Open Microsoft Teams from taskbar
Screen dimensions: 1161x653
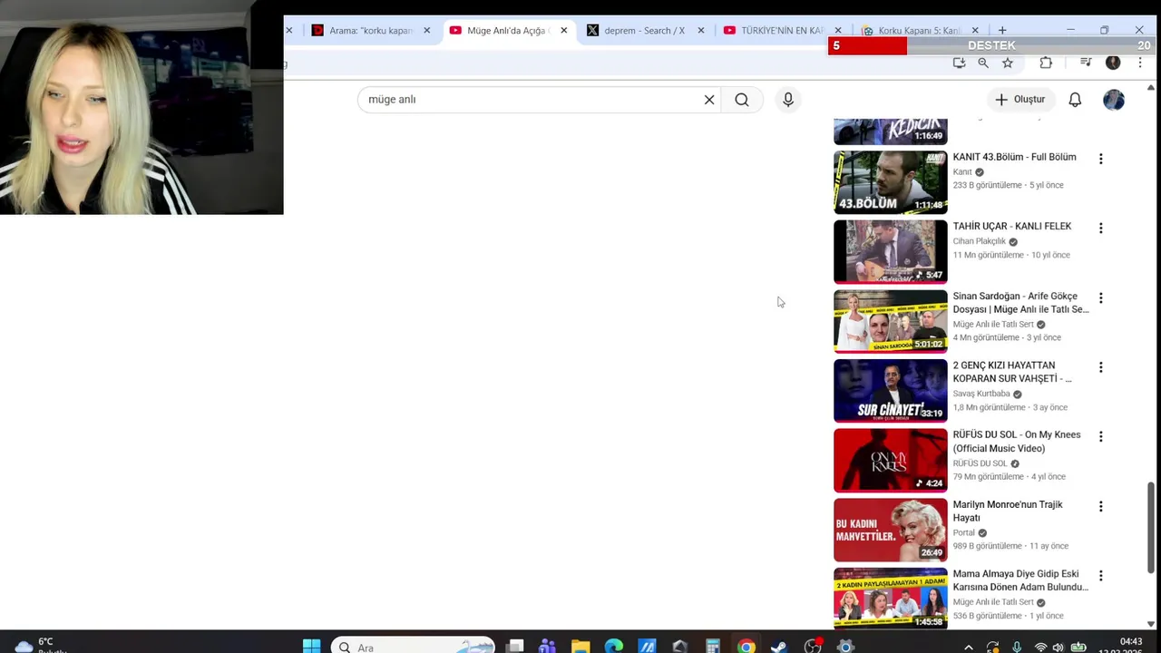pos(547,647)
